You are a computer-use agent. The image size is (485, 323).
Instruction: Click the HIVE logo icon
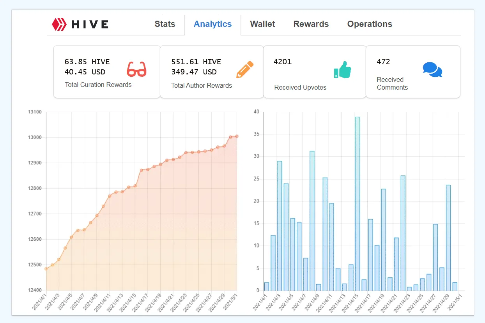point(59,24)
